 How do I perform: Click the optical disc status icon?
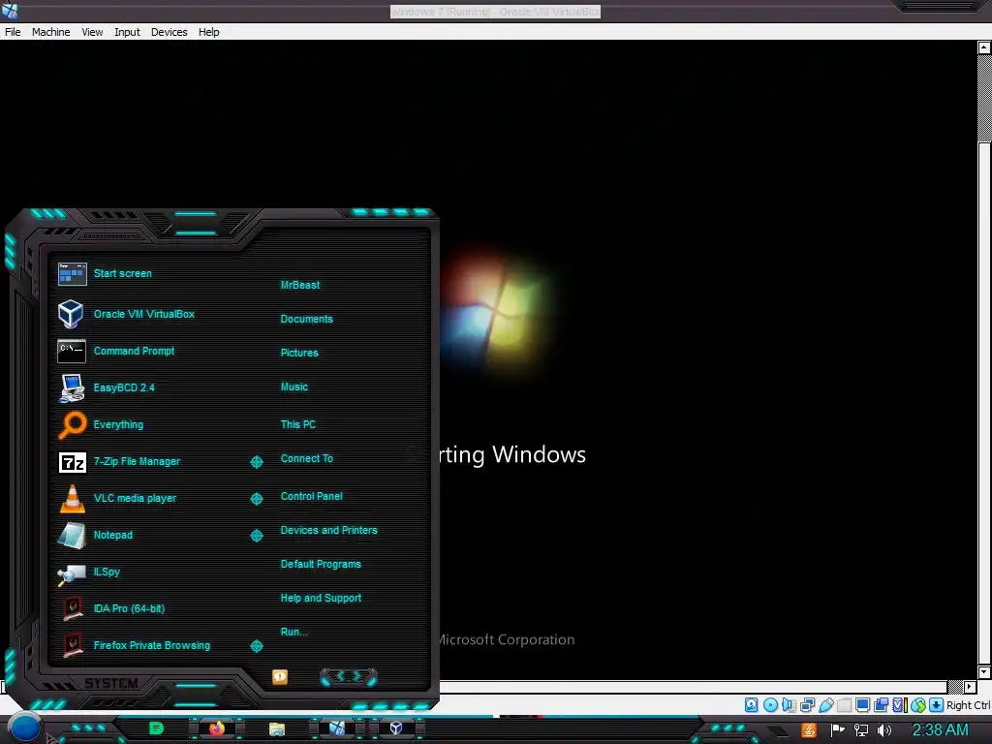pos(770,705)
